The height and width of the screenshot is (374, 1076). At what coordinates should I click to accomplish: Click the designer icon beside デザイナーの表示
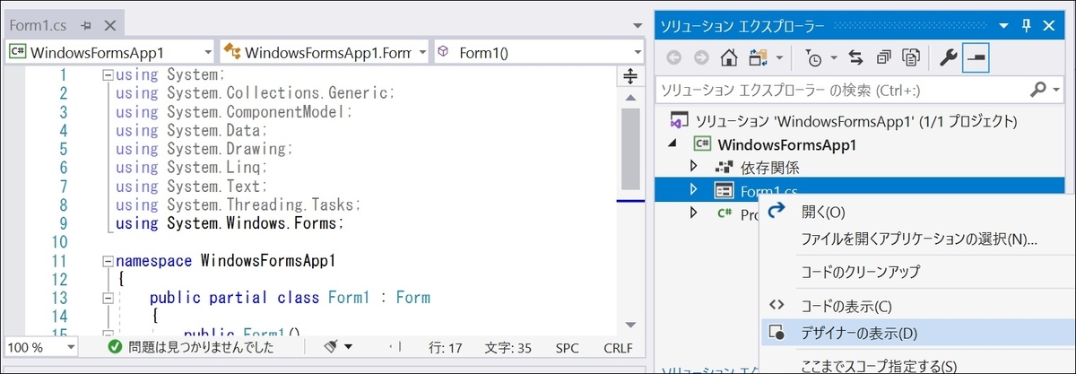[777, 334]
